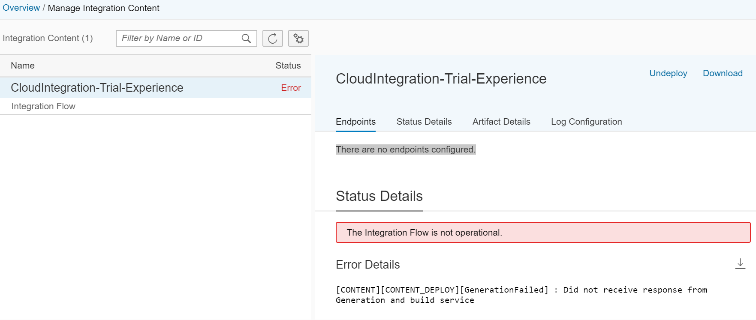Click the red Error status text

pyautogui.click(x=291, y=88)
